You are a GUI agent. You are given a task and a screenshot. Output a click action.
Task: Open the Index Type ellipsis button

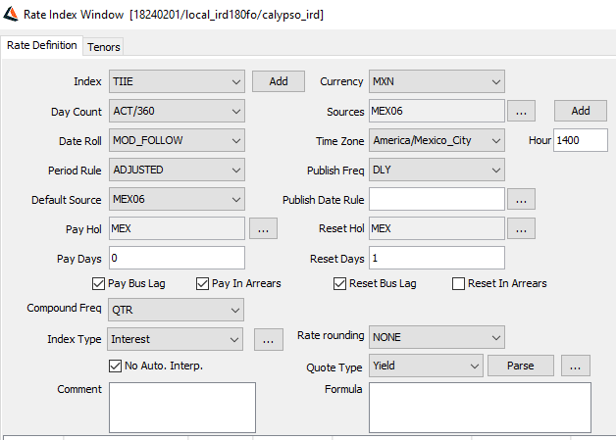(269, 339)
